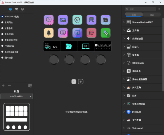Expand the 天气查询 chevron below 时间选项
Viewport: 164px width, 135px height.
124,120
